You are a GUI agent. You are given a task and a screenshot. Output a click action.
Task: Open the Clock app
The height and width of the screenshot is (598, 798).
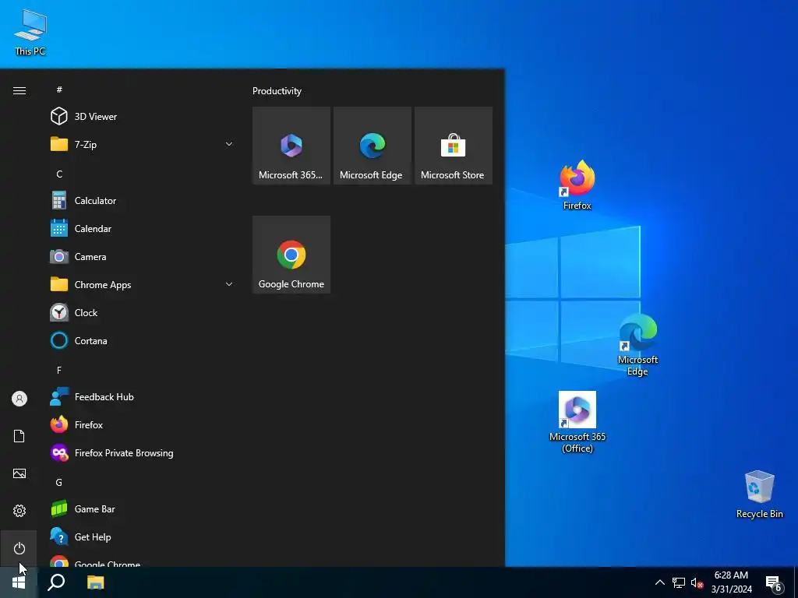coord(142,312)
